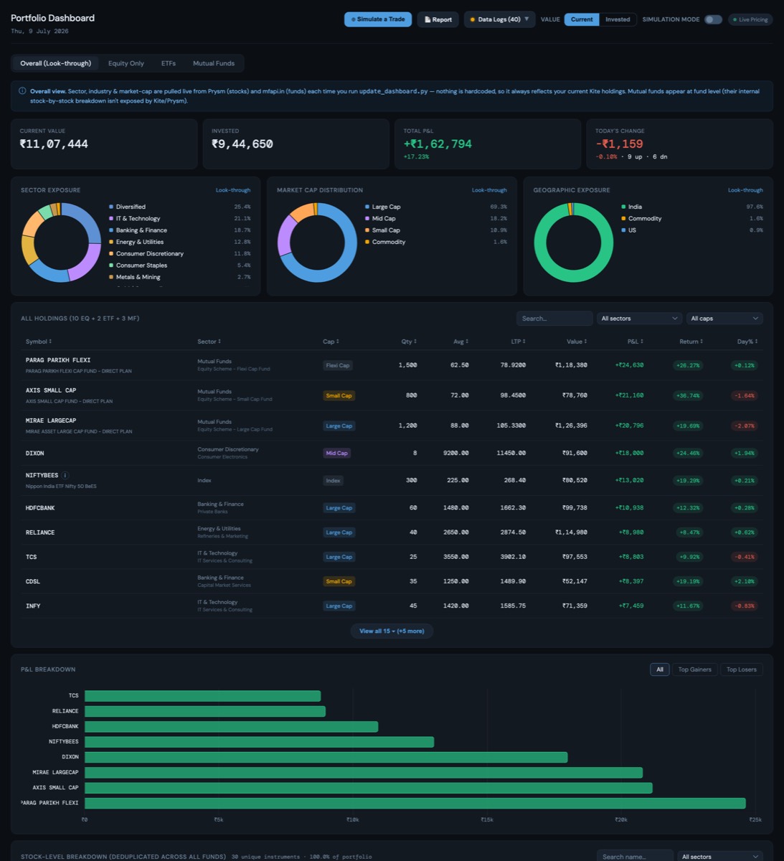This screenshot has width=784, height=861.
Task: Click the Flexi Cap badge on PARAG PARIKH FLEXI
Action: click(337, 365)
